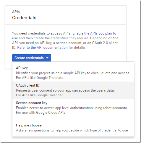Click the "For APIs like Google Translate" line

[40, 78]
